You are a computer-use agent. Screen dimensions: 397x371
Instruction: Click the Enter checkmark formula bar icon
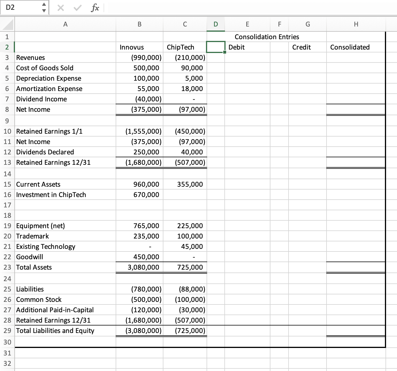[77, 8]
